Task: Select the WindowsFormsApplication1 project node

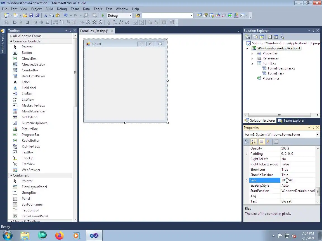Action: tap(279, 48)
